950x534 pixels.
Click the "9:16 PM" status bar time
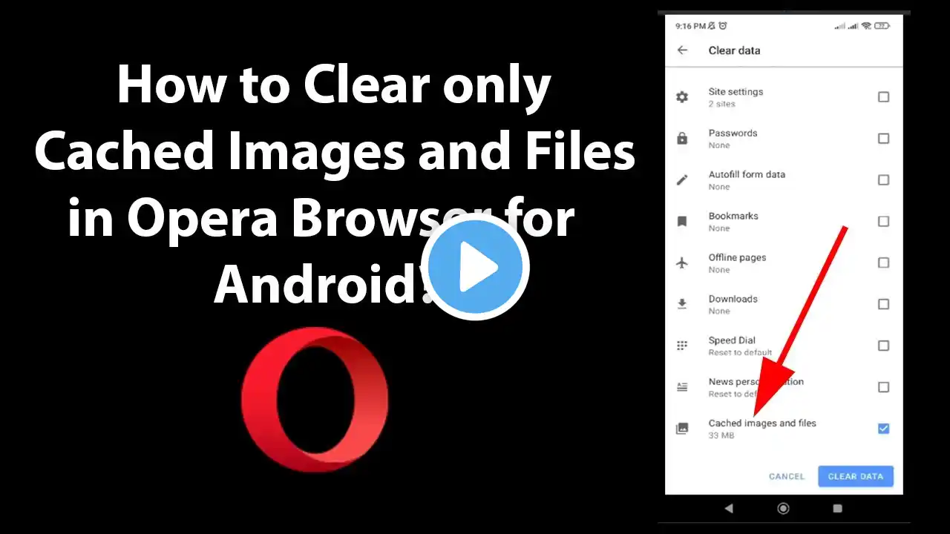pyautogui.click(x=689, y=26)
